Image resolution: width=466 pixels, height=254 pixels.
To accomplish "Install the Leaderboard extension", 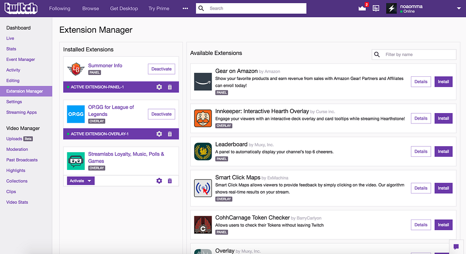I will (x=443, y=151).
